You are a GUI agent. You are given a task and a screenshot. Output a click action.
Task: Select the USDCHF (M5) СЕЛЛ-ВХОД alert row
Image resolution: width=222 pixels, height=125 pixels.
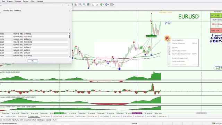(34, 36)
